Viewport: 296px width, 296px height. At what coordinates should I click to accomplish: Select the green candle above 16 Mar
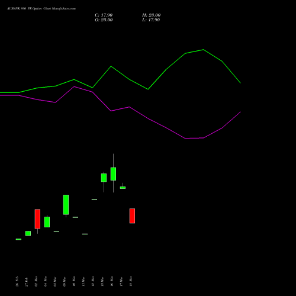113,174
